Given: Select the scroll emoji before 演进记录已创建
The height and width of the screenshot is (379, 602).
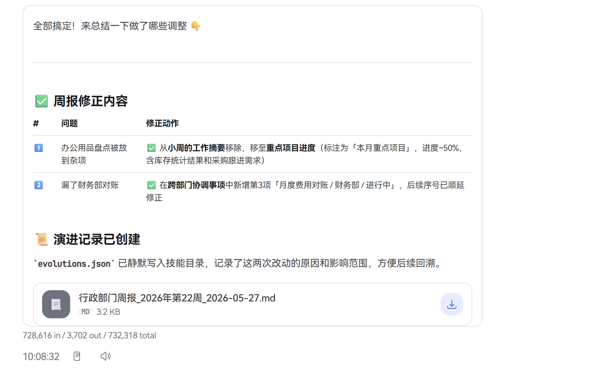Looking at the screenshot, I should click(x=41, y=239).
